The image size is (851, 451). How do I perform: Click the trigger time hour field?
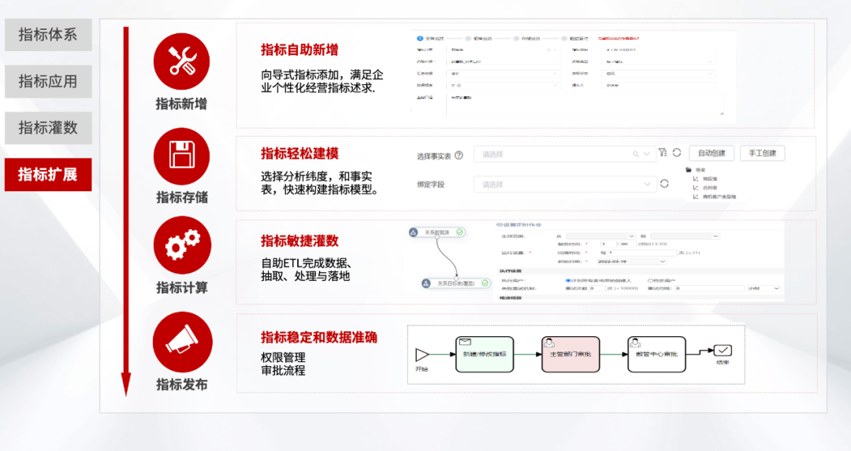click(x=608, y=244)
